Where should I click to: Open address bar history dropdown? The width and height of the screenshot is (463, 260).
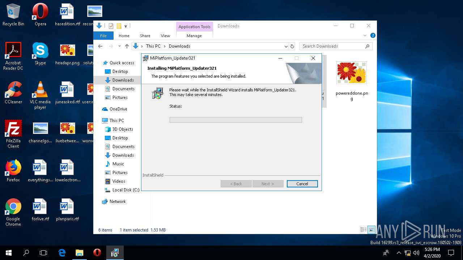286,46
